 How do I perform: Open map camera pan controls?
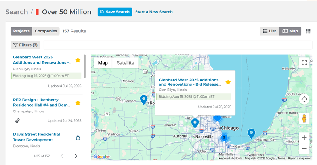point(304,99)
